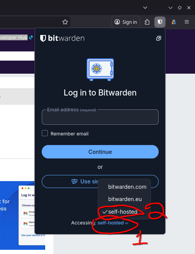Click the blue safe illustration
This screenshot has height=254, width=195.
coord(100,69)
